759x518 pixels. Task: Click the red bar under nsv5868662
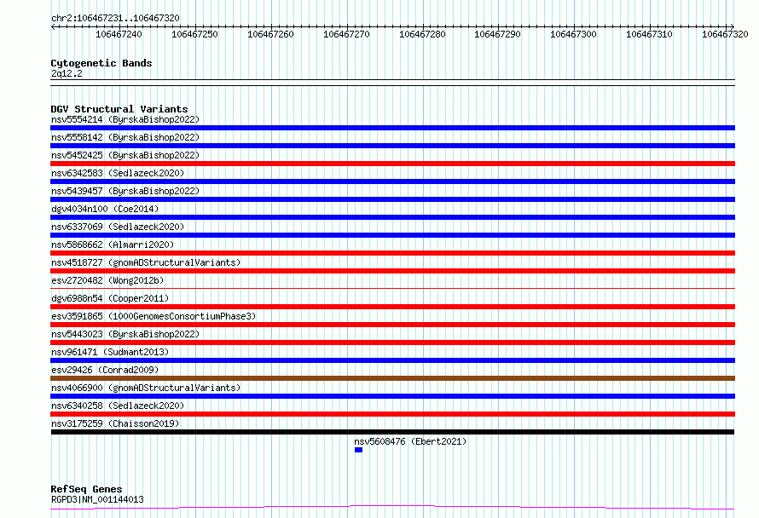(x=392, y=253)
